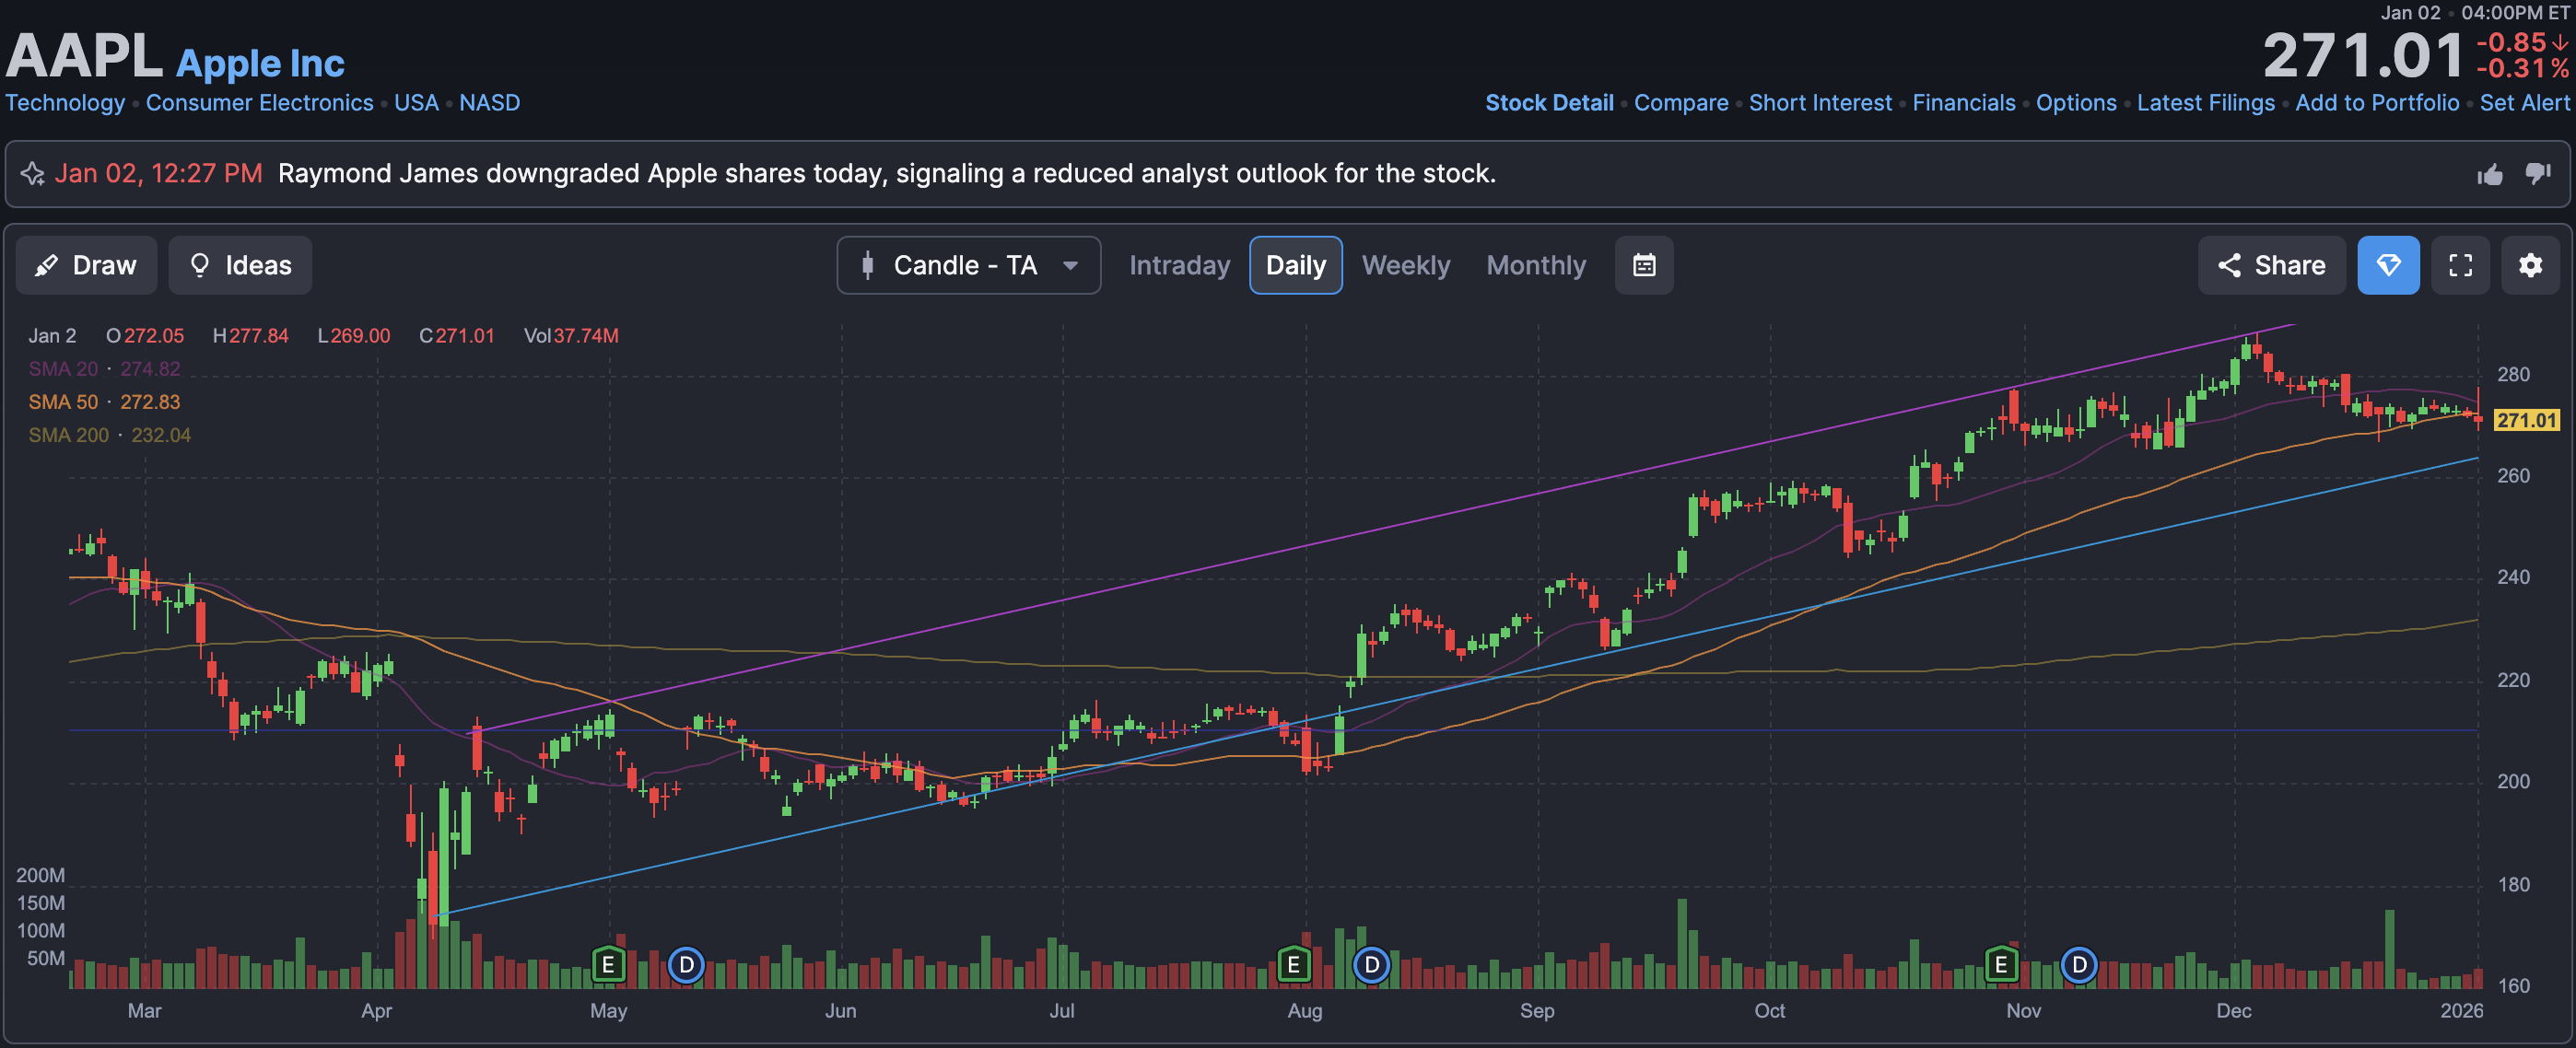The width and height of the screenshot is (2576, 1048).
Task: Open the calendar date range picker
Action: pyautogui.click(x=1643, y=265)
